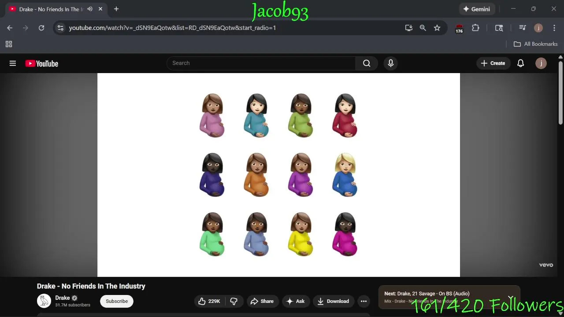Go to YouTube home logo
This screenshot has width=564, height=317.
pyautogui.click(x=42, y=63)
